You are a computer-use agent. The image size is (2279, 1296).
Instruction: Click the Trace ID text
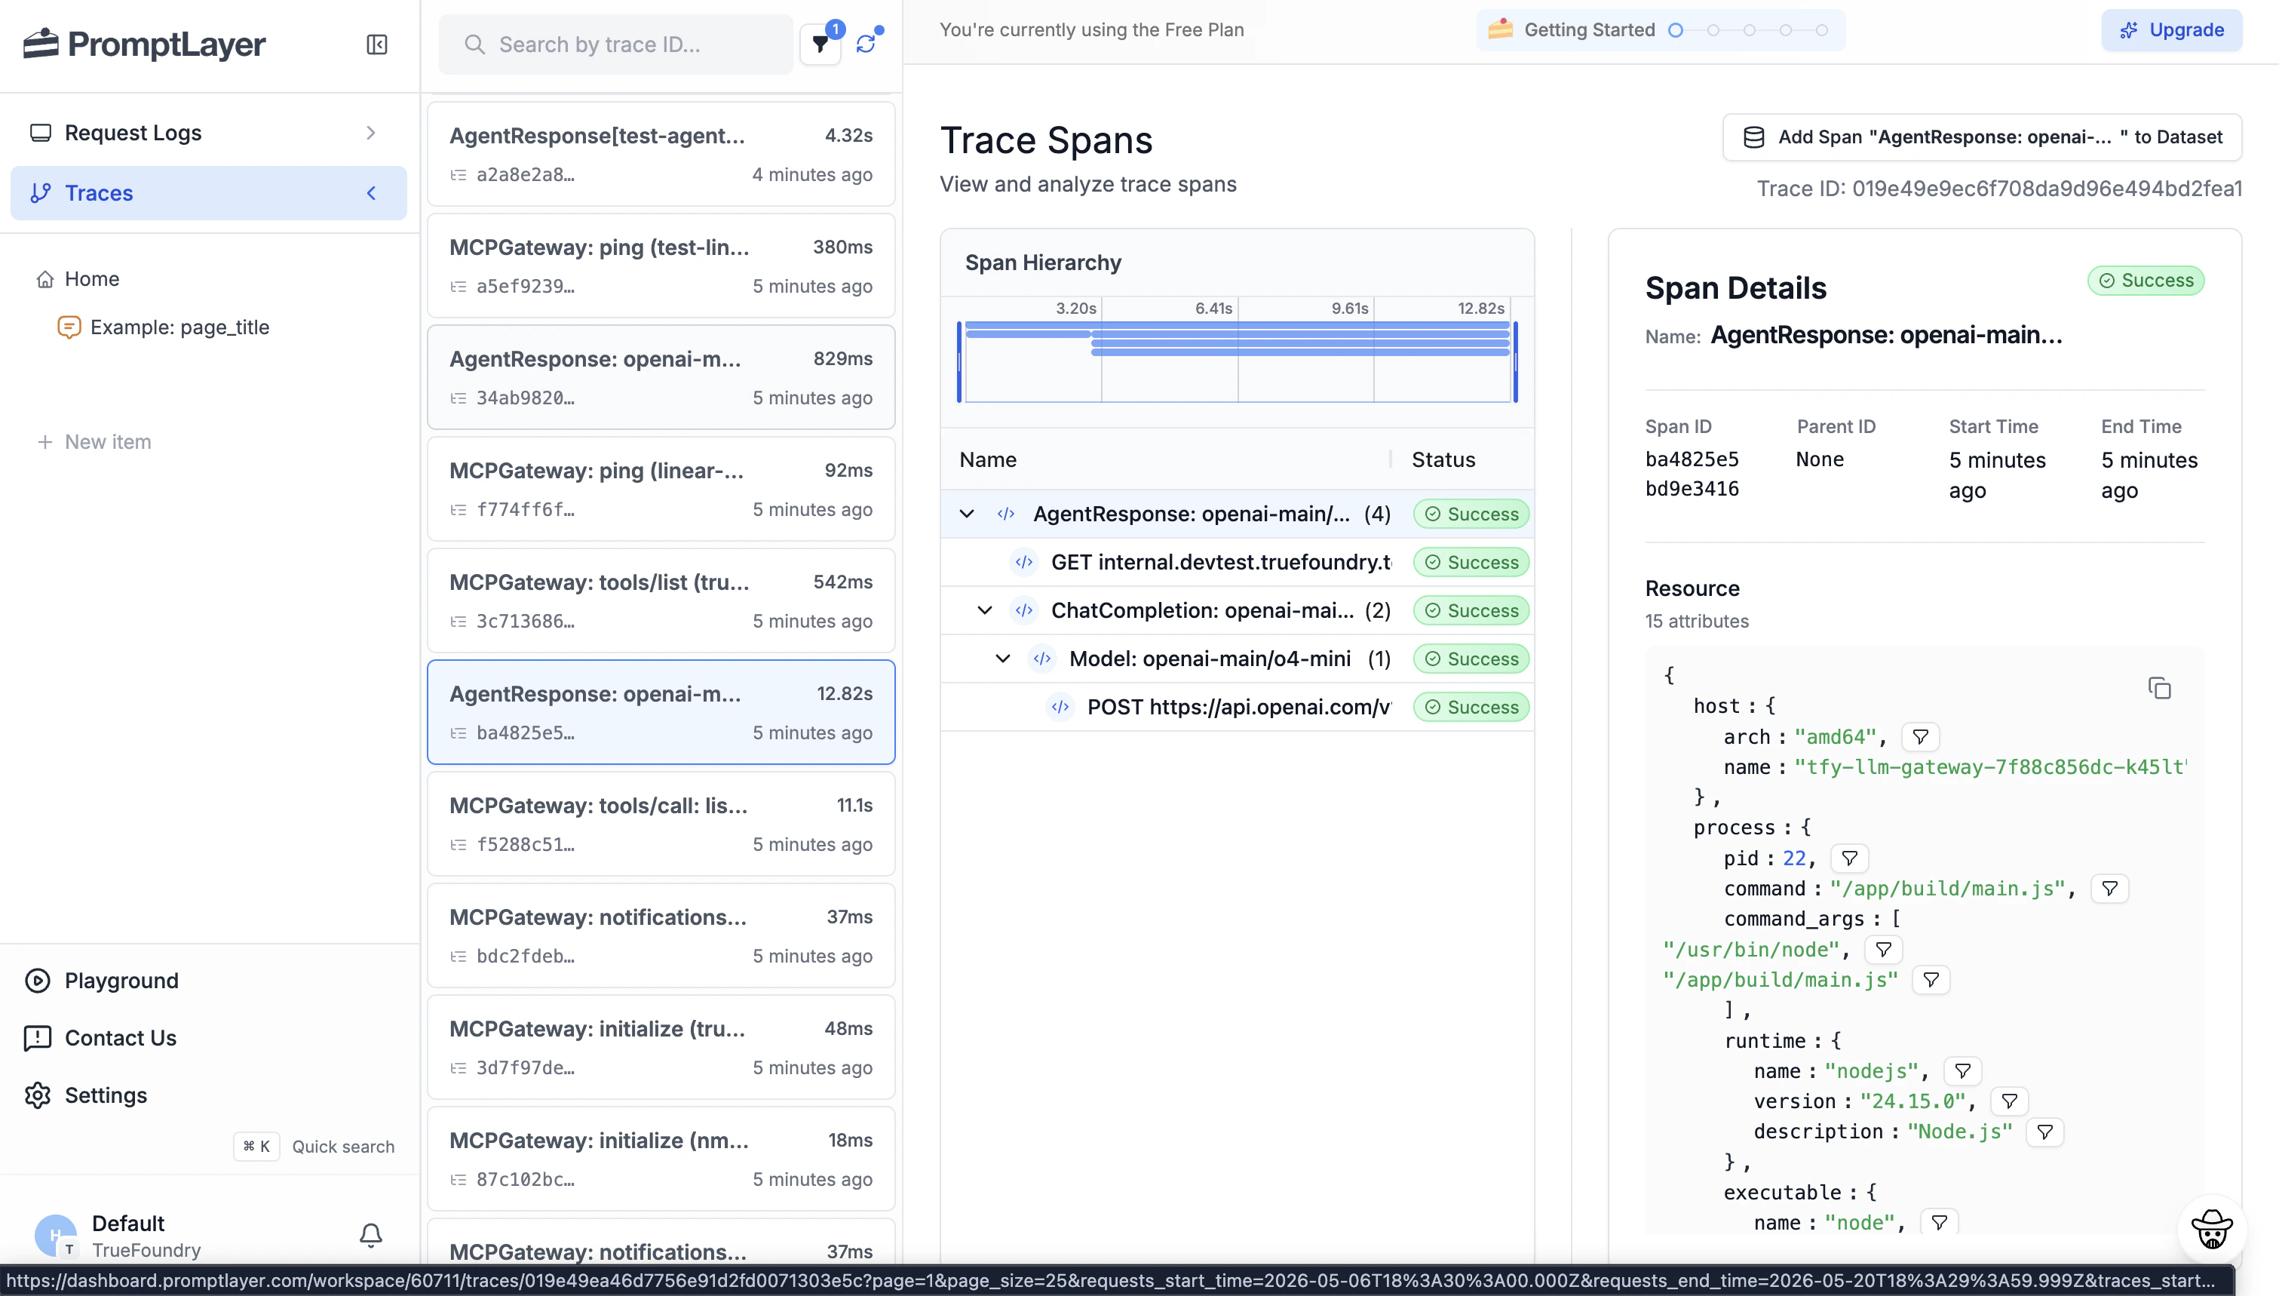1998,188
